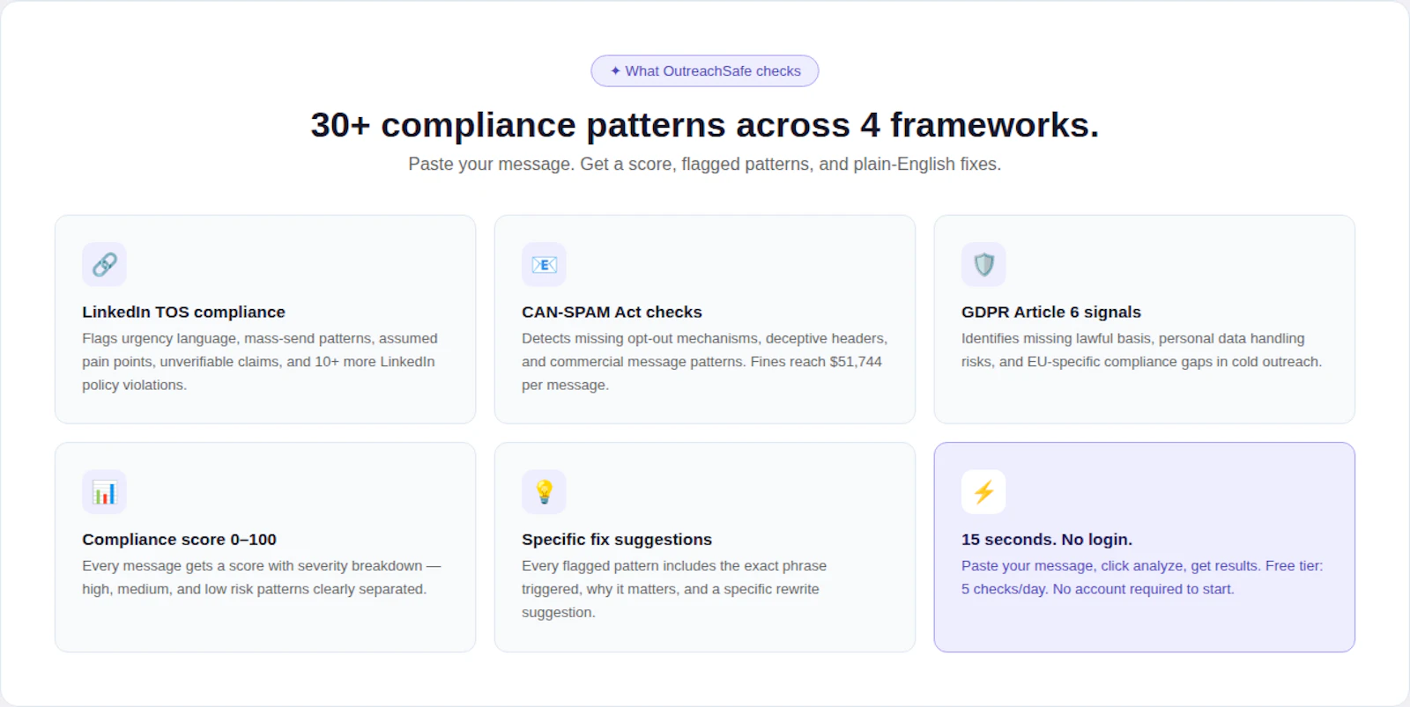Viewport: 1410px width, 707px height.
Task: Click the 'What OutreachSafe checks' pill badge
Action: tap(705, 71)
